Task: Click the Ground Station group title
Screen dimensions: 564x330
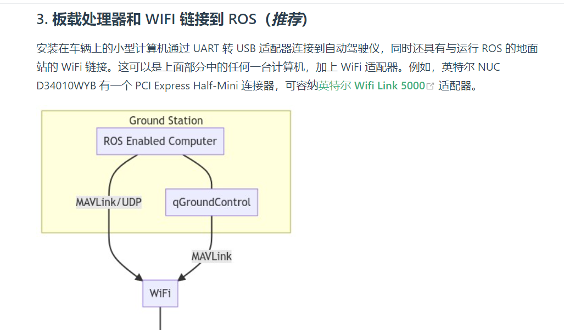Action: [166, 120]
